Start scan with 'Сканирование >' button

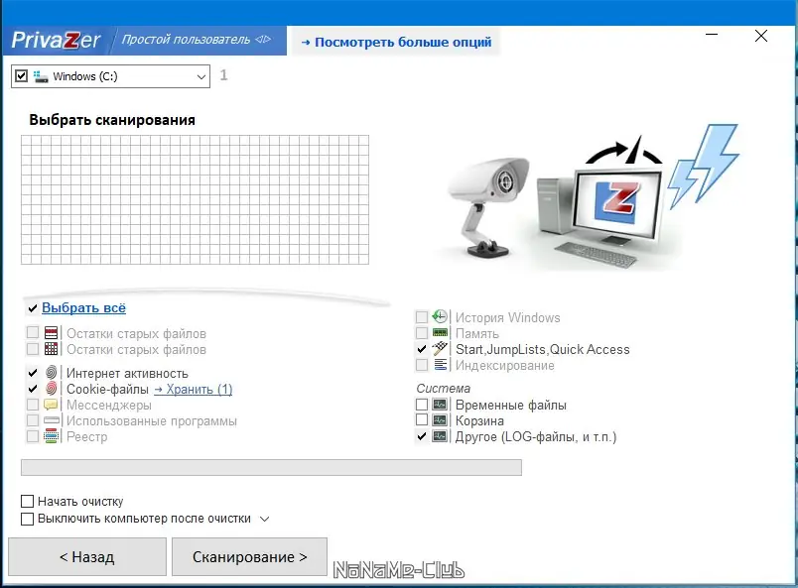[249, 557]
